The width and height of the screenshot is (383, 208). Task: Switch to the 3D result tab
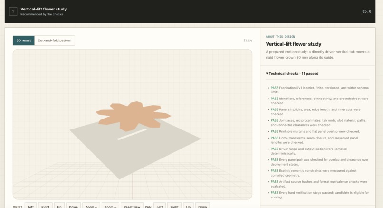23,40
